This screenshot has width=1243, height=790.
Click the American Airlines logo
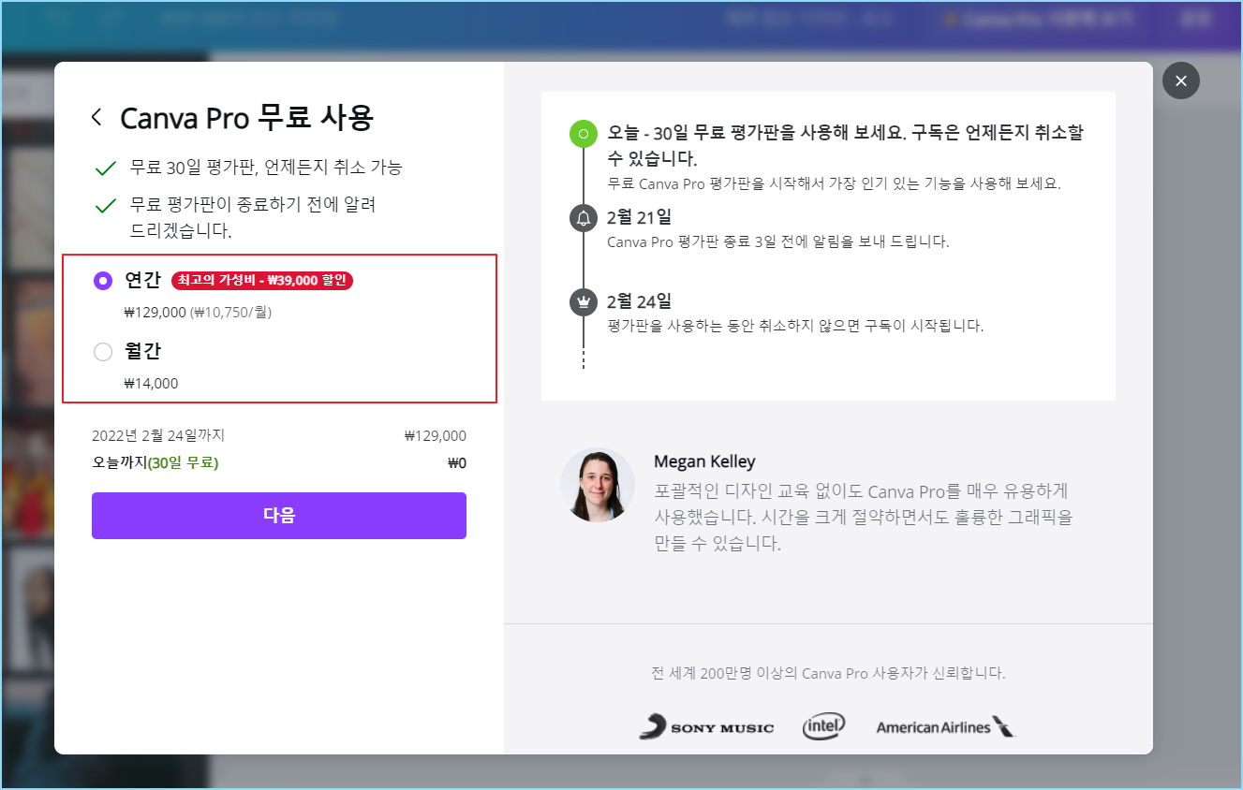click(x=945, y=726)
